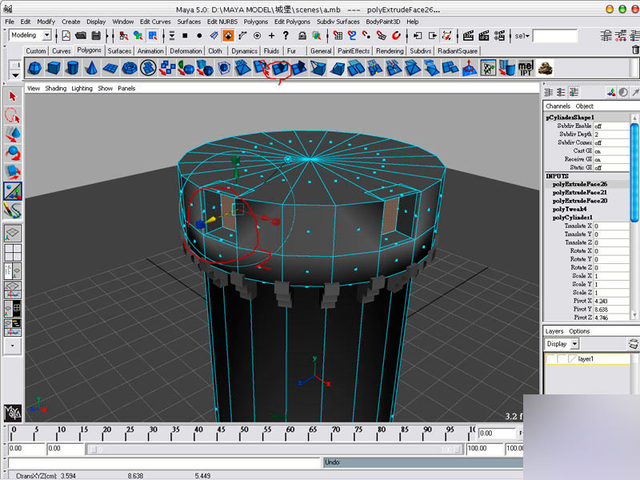Activate the Move tool in the toolbox
The image size is (640, 480).
click(x=13, y=134)
